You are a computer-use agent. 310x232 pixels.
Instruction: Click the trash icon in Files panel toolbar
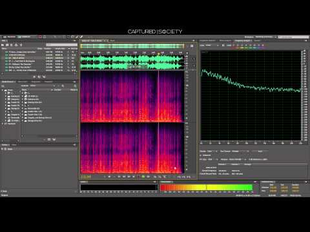(21, 45)
